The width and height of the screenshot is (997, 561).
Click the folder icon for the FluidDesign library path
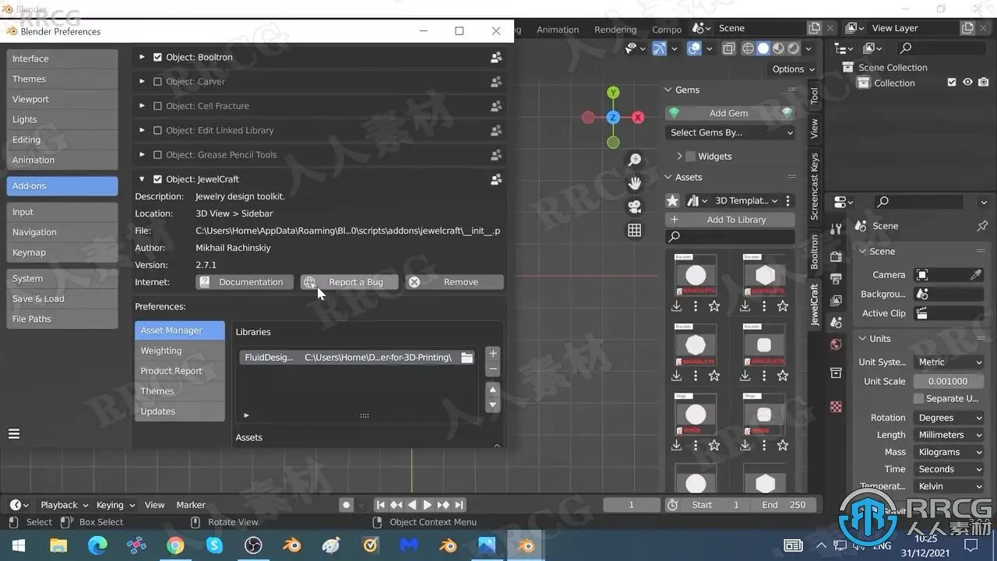coord(467,358)
